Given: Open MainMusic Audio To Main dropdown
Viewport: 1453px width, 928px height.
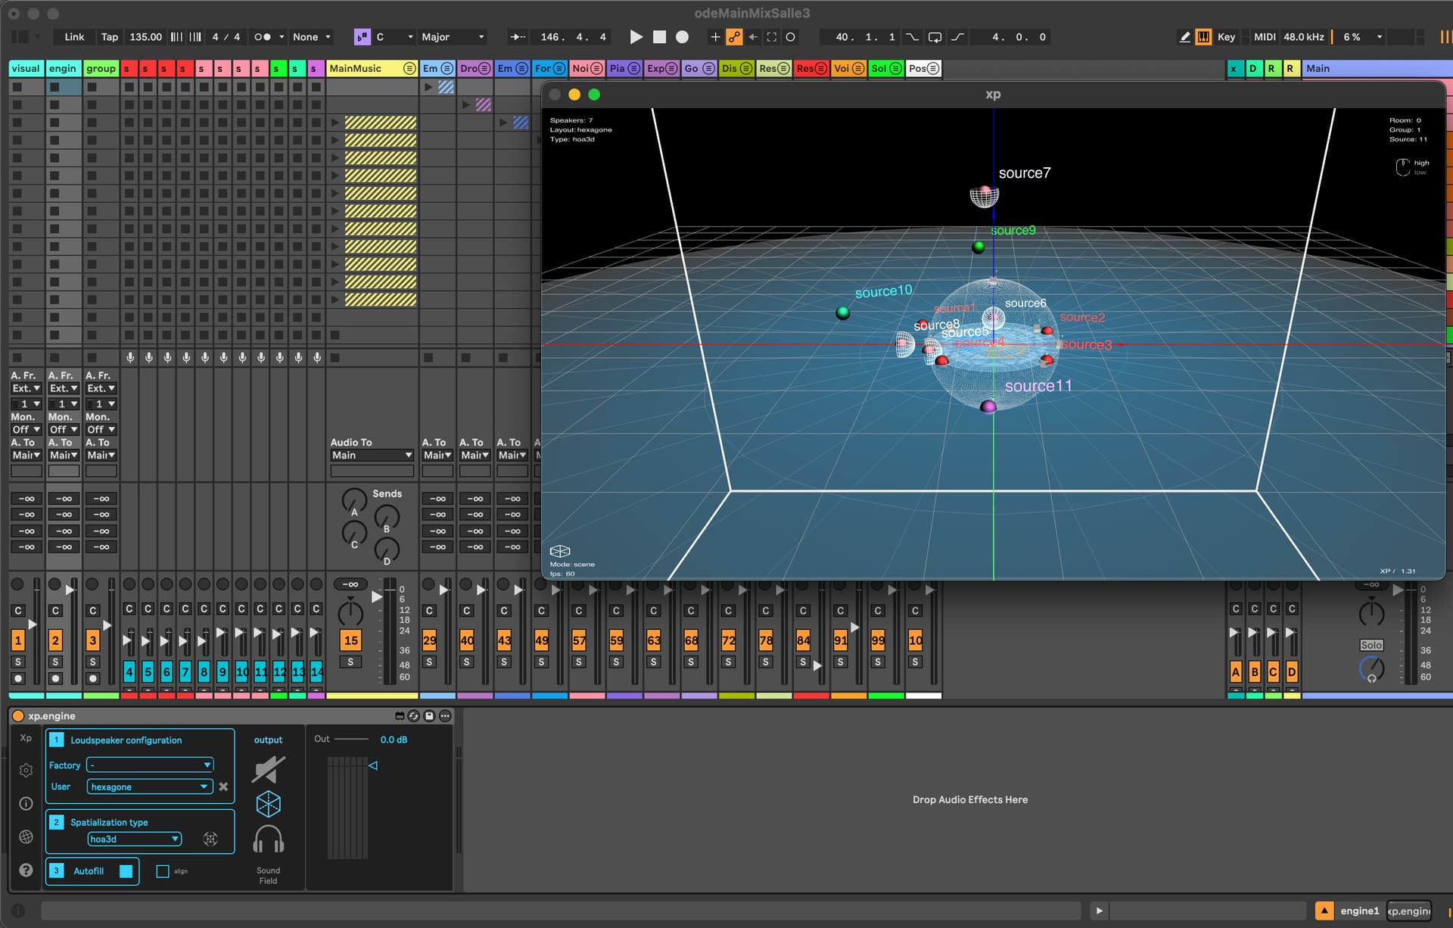Looking at the screenshot, I should 372,456.
